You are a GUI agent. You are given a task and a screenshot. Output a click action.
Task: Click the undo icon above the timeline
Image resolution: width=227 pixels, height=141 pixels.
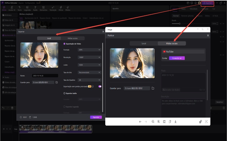[x=3, y=108]
